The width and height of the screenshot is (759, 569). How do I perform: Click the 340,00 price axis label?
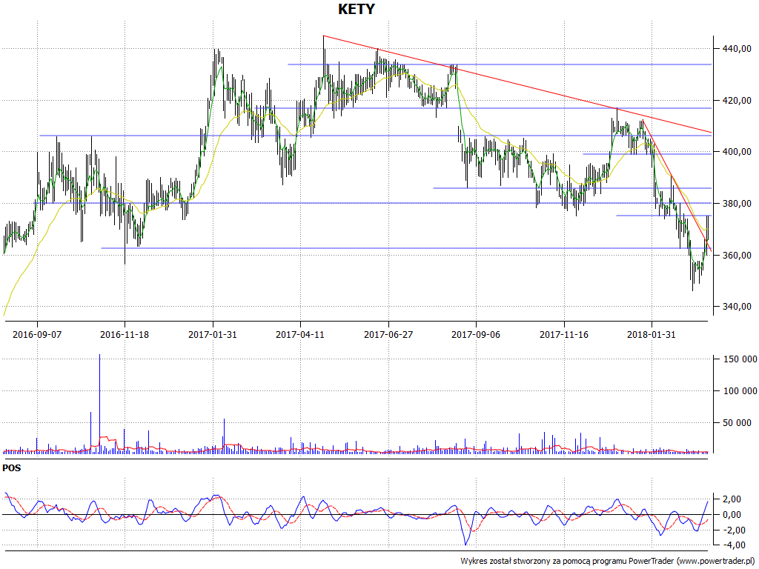click(x=736, y=306)
